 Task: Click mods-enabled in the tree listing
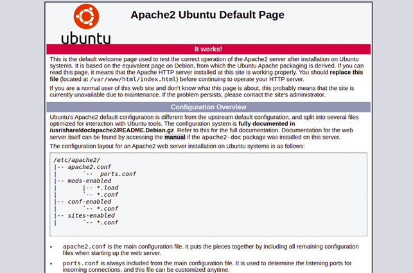click(89, 181)
